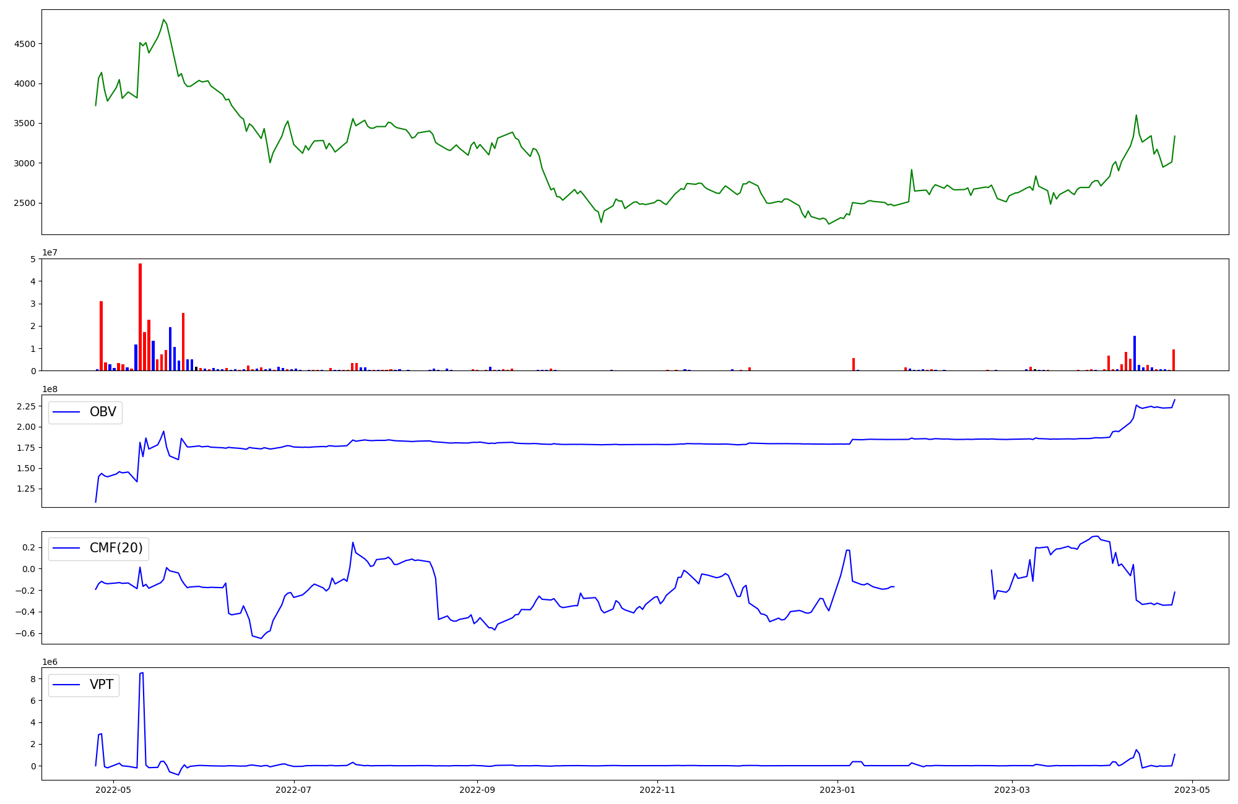Click the 1.25 OBV axis label
The width and height of the screenshot is (1238, 804).
[x=27, y=489]
